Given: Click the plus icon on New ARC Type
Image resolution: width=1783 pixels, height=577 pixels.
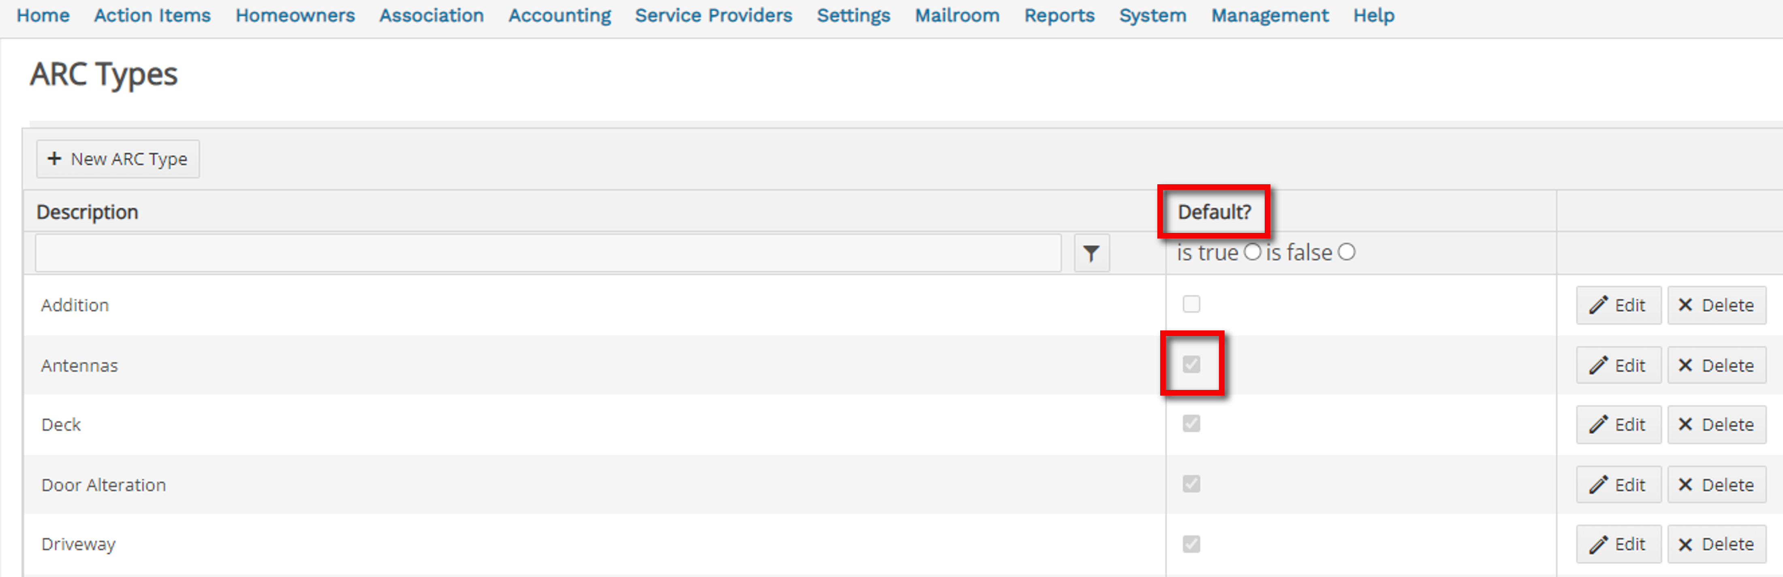Looking at the screenshot, I should coord(54,158).
